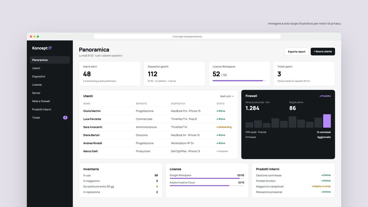This screenshot has width=368, height=207.
Task: Click the Ticket count badge showing 3
Action: [x=65, y=118]
